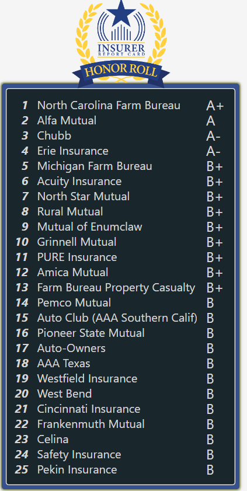Select Alfa Mutual in the list
This screenshot has width=247, height=491.
67,120
